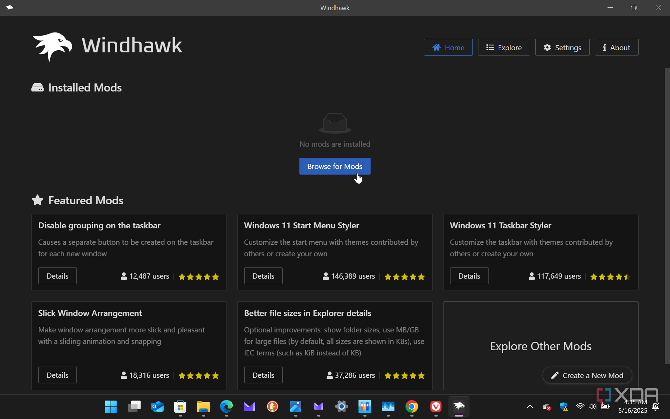Open Details for Disable grouping on the taskbar

pyautogui.click(x=58, y=276)
